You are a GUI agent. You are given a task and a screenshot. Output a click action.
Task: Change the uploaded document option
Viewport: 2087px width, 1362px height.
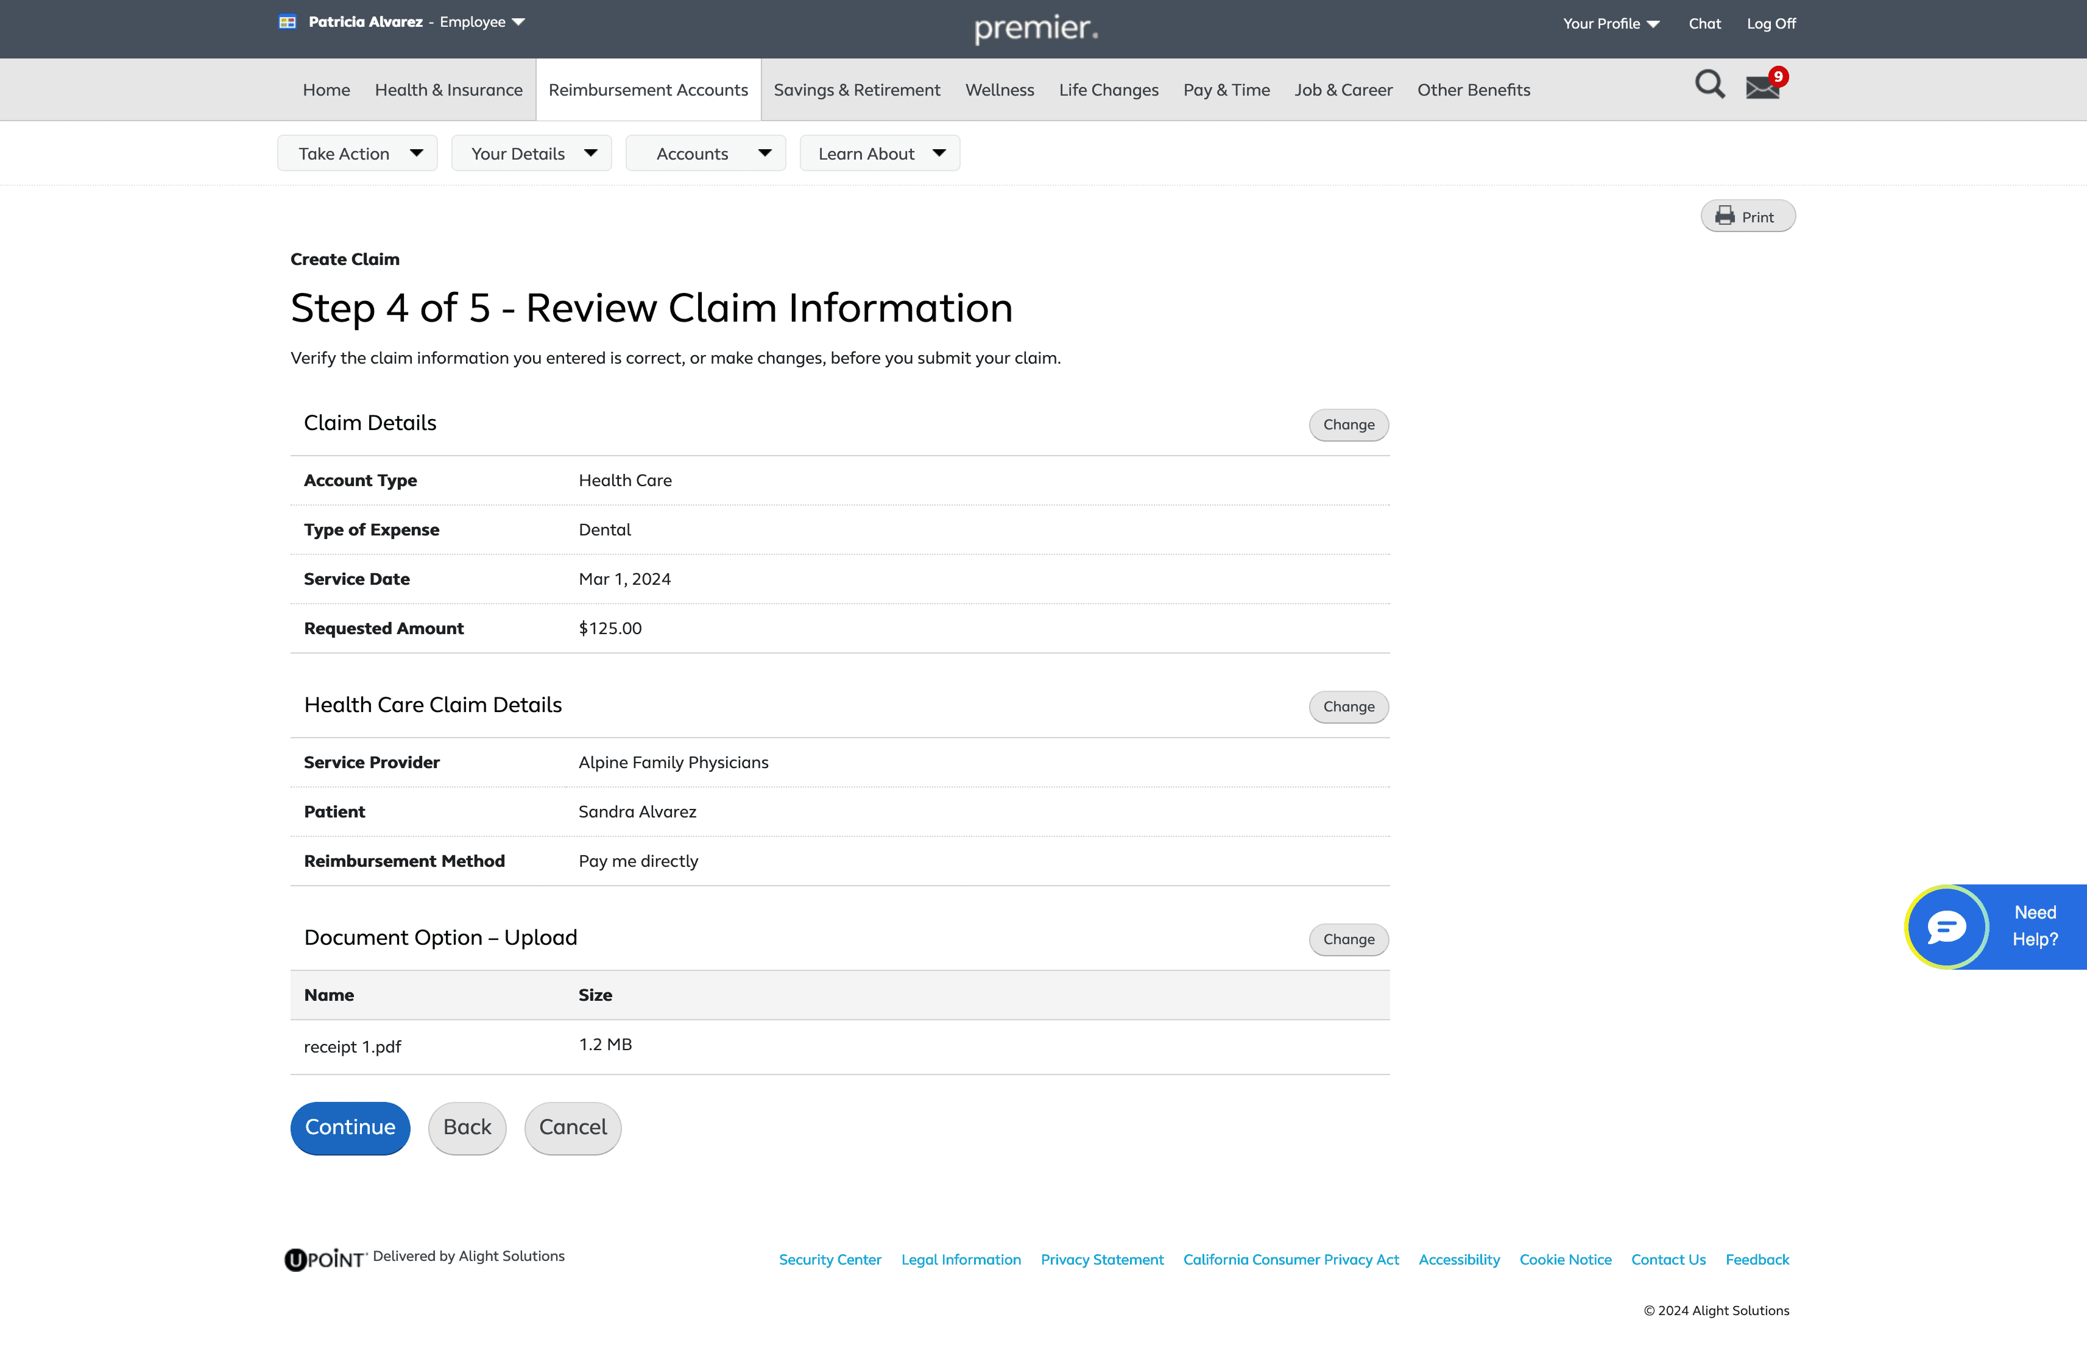[1349, 939]
